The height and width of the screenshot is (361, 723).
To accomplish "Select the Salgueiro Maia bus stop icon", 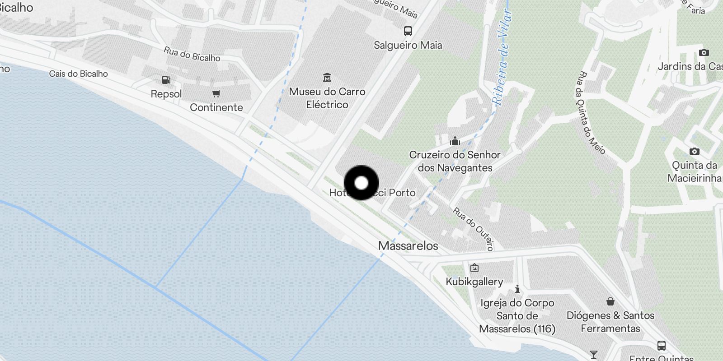I will pos(408,31).
